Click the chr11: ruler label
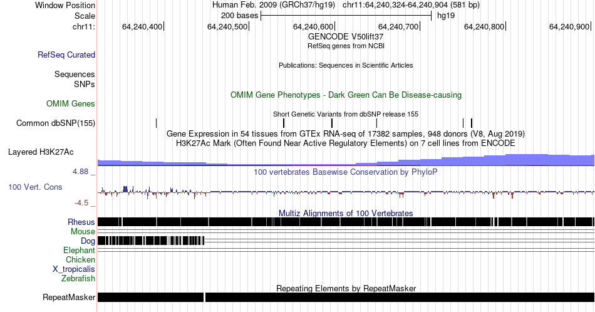Screen dimensions: 595x312 click(84, 26)
